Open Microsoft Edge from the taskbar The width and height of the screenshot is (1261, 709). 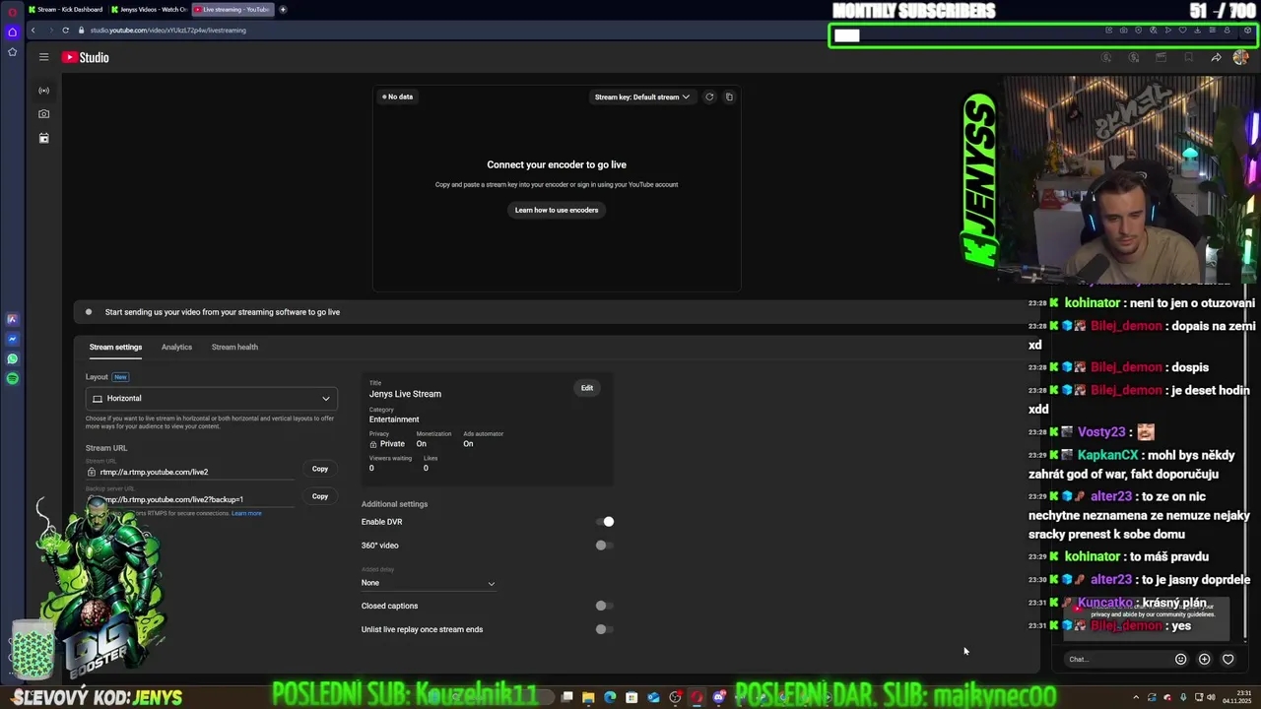point(610,697)
